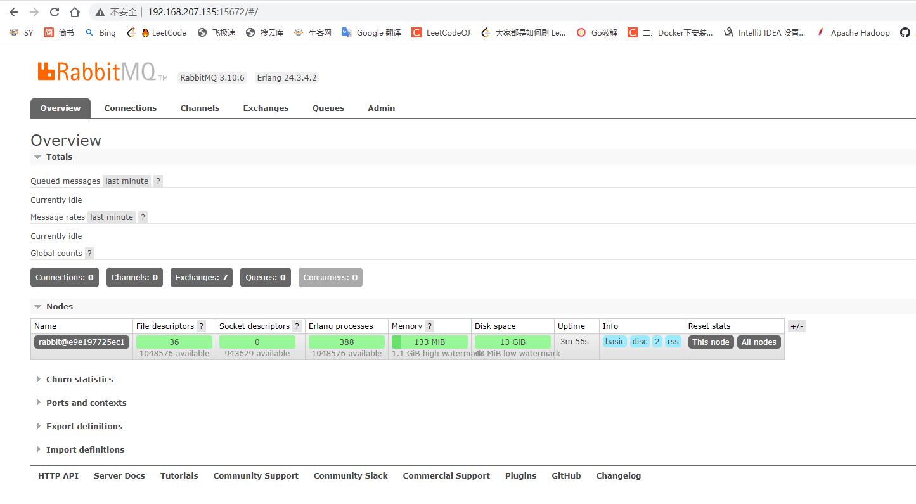Screen dimensions: 916x504
Task: Open the GitHub icon bookmark
Action: (905, 32)
